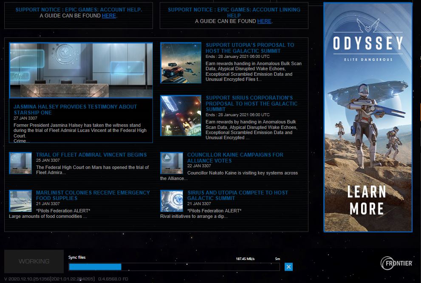This screenshot has width=421, height=283.
Task: Click the Utopia proposal ships thumbnail
Action: coord(181,63)
